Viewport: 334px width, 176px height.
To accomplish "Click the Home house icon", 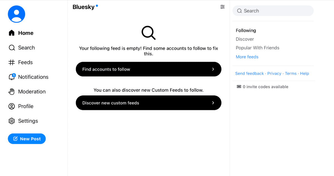I will 12,33.
